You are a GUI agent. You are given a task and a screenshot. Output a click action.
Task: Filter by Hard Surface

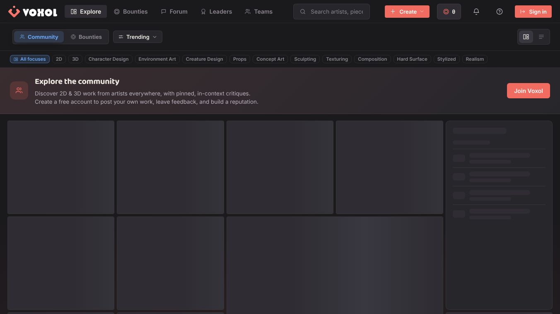point(412,59)
